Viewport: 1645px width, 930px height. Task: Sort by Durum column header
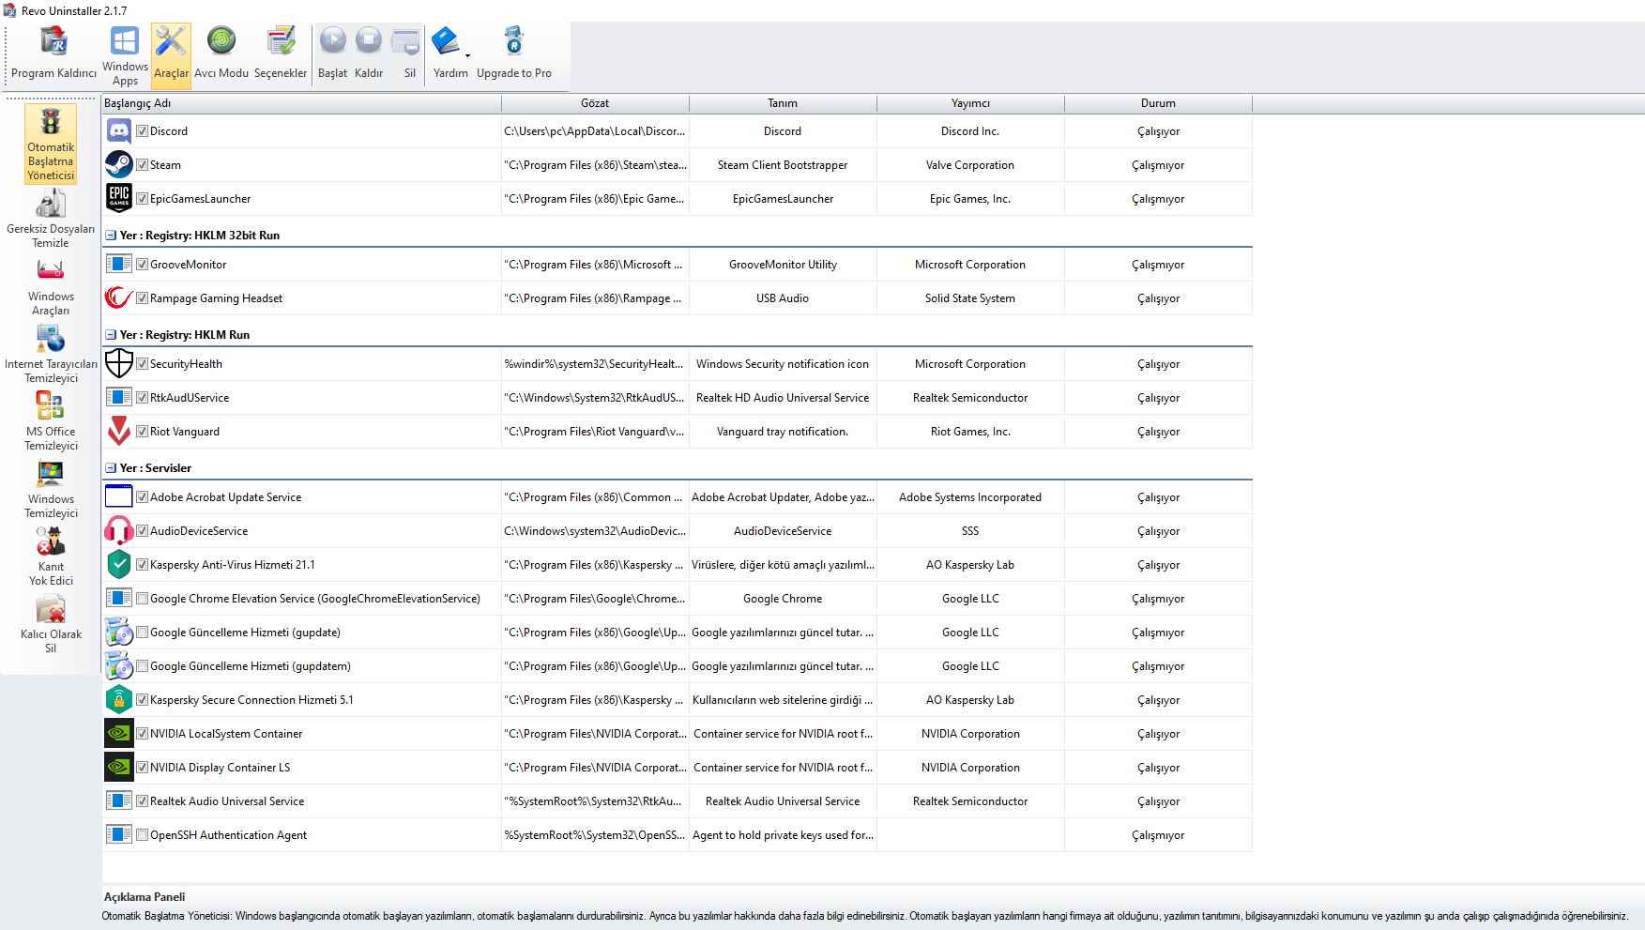1158,103
